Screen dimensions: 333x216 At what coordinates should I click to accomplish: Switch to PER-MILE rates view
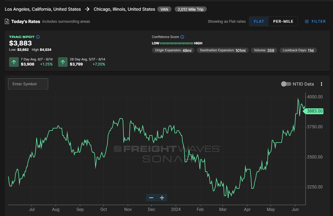283,21
